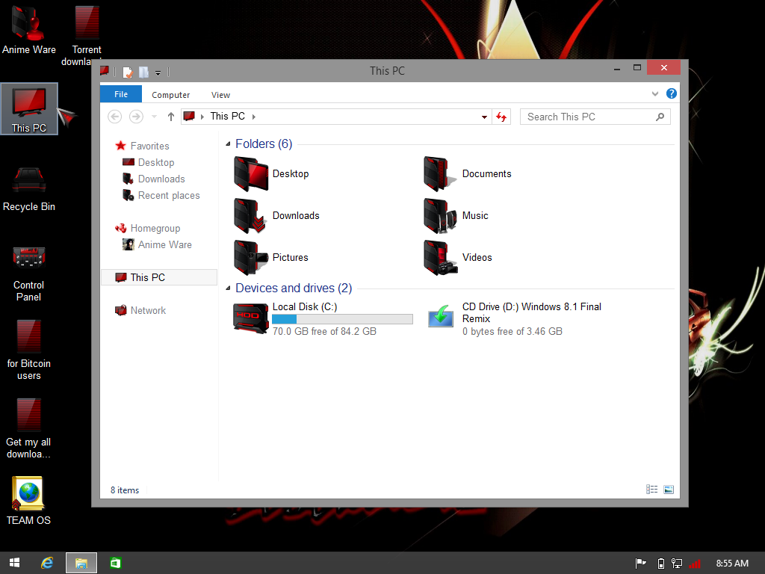Viewport: 765px width, 574px height.
Task: Click the search magnifier icon
Action: pyautogui.click(x=660, y=117)
